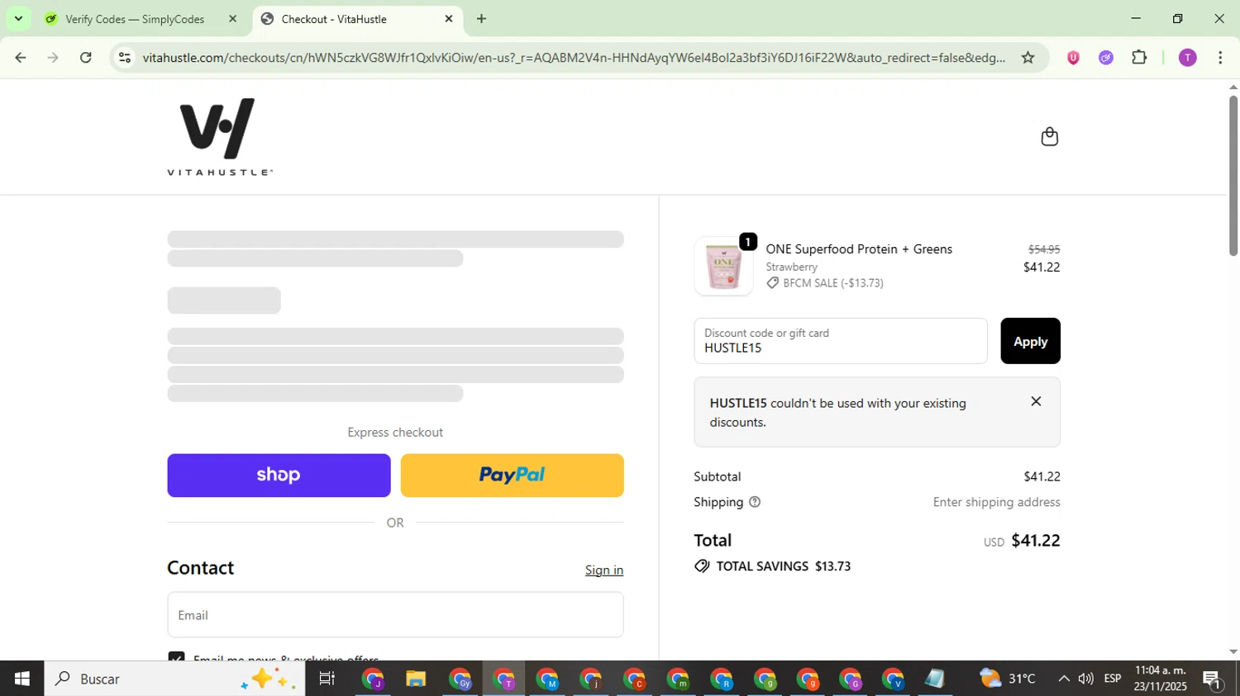Click the address bar URL
This screenshot has width=1240, height=696.
574,58
